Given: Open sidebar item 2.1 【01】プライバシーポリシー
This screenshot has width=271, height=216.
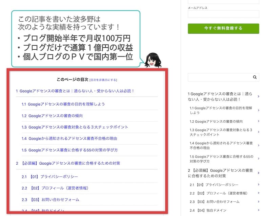Looking at the screenshot, I should point(214,185).
